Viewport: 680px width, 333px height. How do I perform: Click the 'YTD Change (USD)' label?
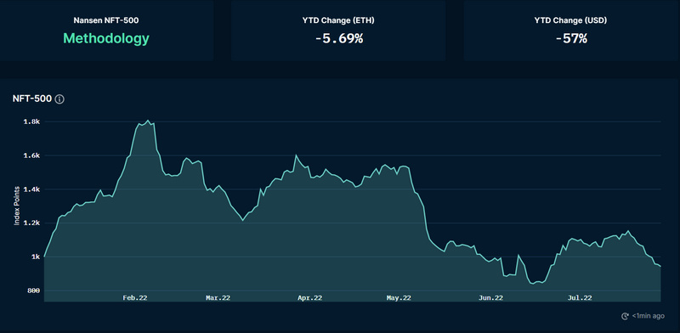tap(571, 20)
